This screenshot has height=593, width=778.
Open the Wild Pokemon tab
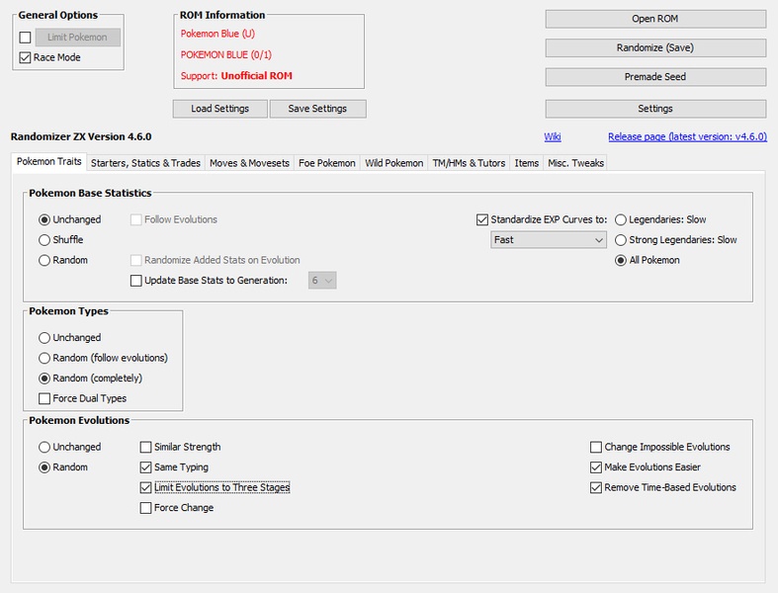pos(394,163)
